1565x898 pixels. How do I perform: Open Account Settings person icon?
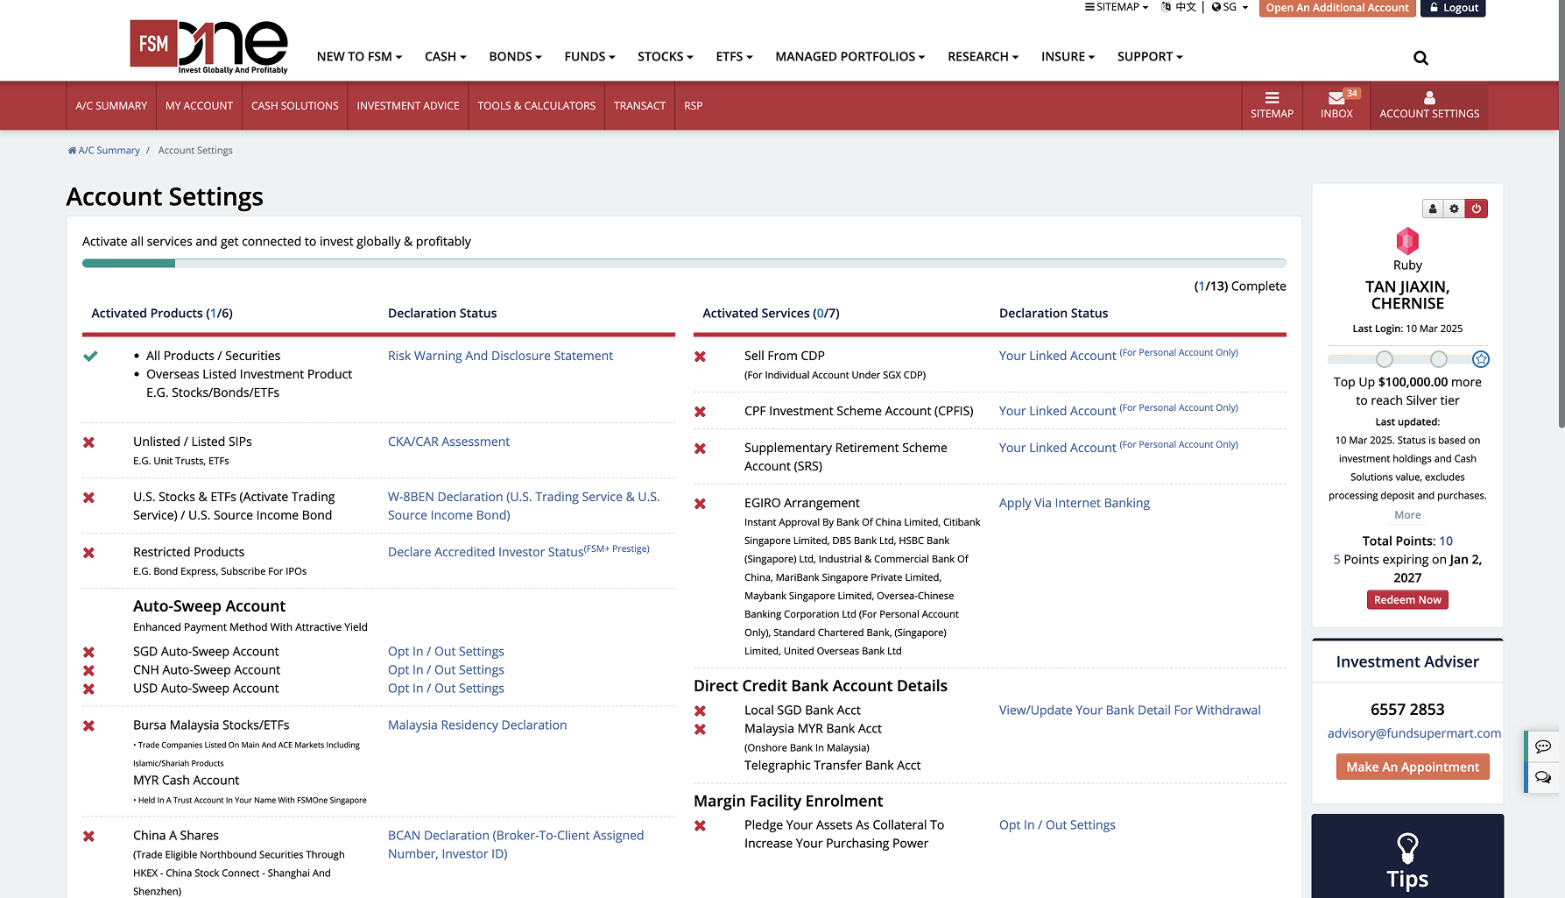coord(1429,98)
